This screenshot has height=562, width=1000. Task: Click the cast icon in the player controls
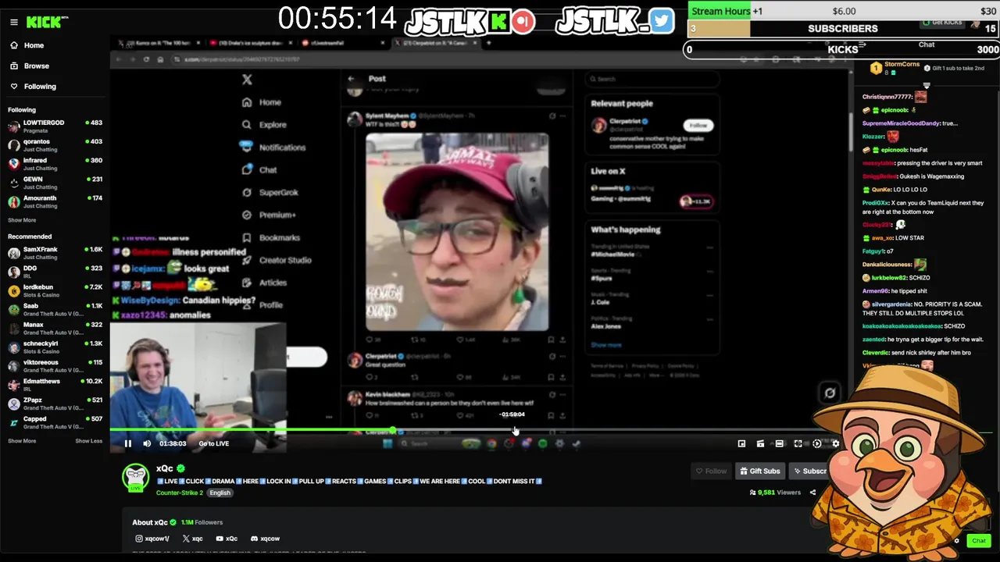[760, 443]
